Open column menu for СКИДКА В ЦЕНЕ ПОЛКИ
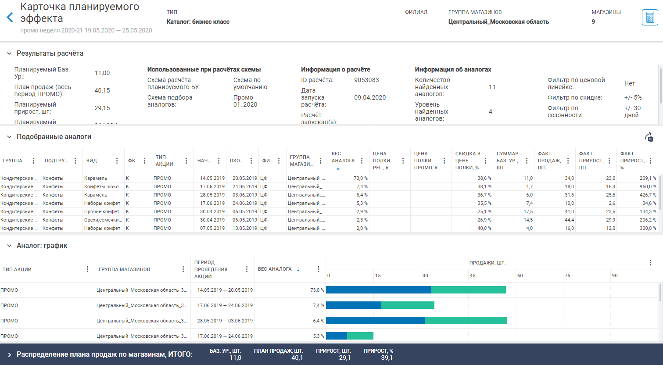Viewport: 663px width, 365px height. 486,161
